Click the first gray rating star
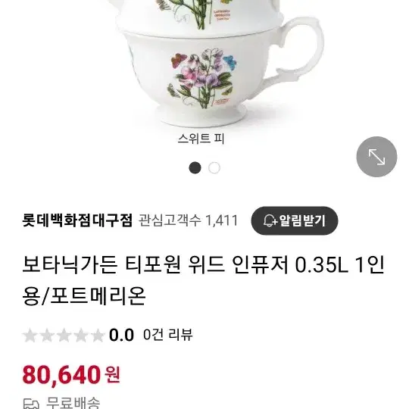 coord(30,336)
